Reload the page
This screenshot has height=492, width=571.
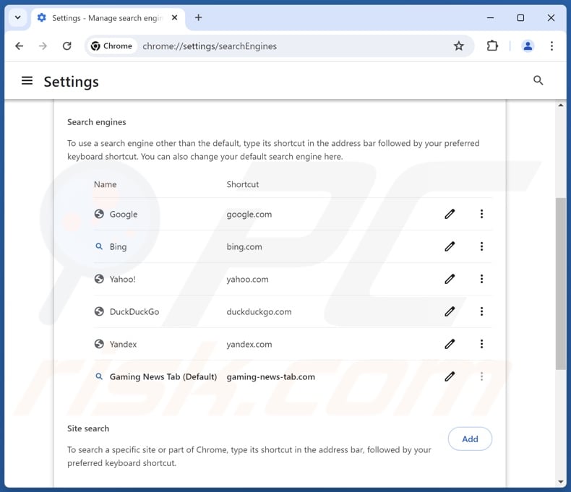tap(67, 46)
